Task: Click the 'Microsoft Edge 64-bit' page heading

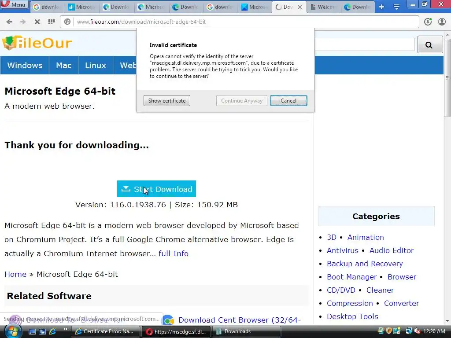Action: pyautogui.click(x=60, y=91)
